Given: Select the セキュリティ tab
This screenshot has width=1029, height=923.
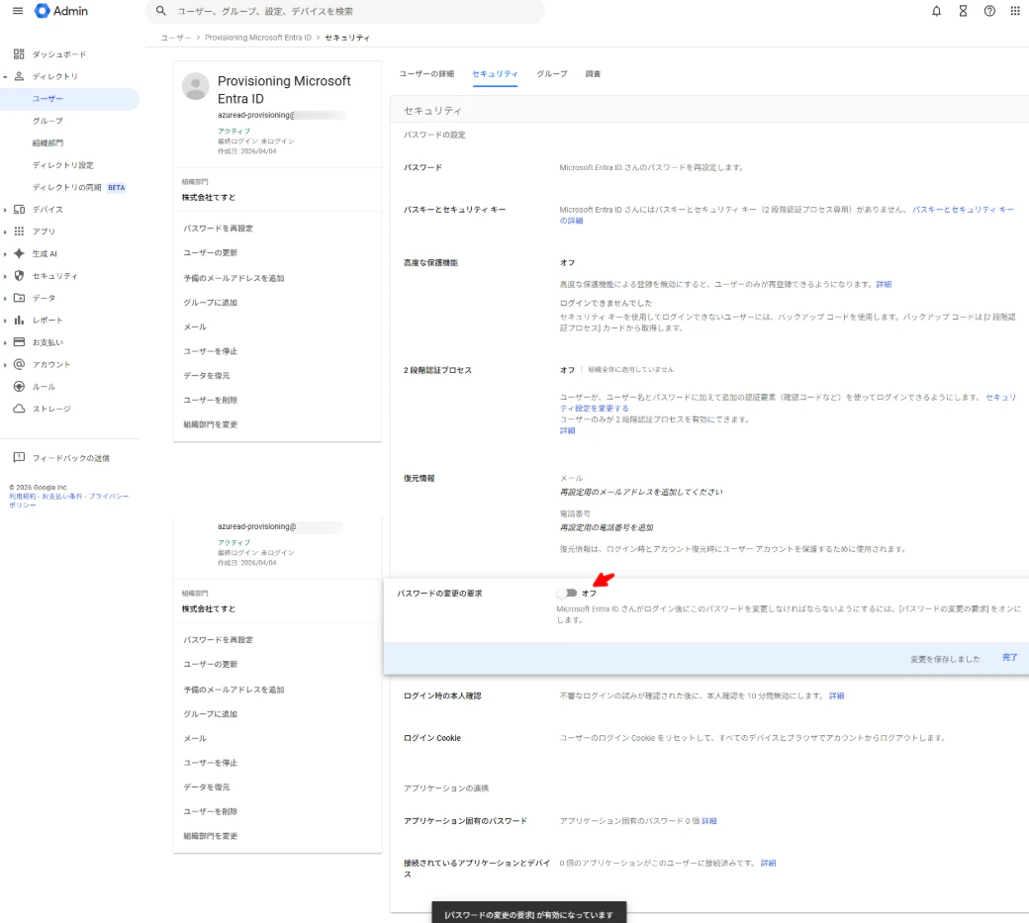Looking at the screenshot, I should coord(495,73).
